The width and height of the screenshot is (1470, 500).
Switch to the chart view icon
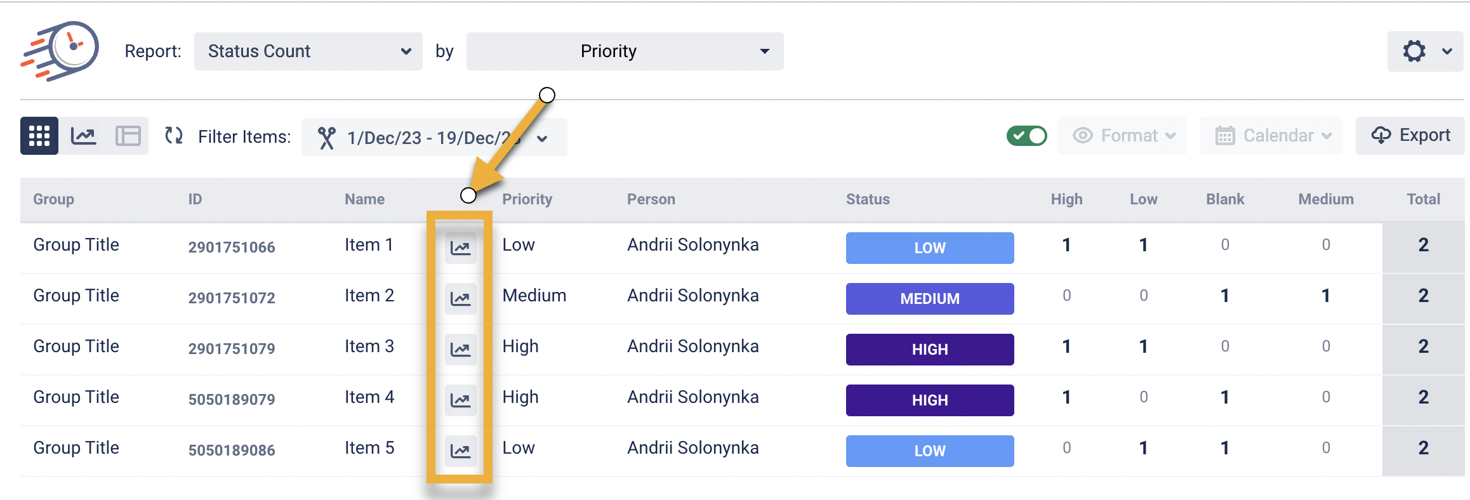pyautogui.click(x=84, y=136)
